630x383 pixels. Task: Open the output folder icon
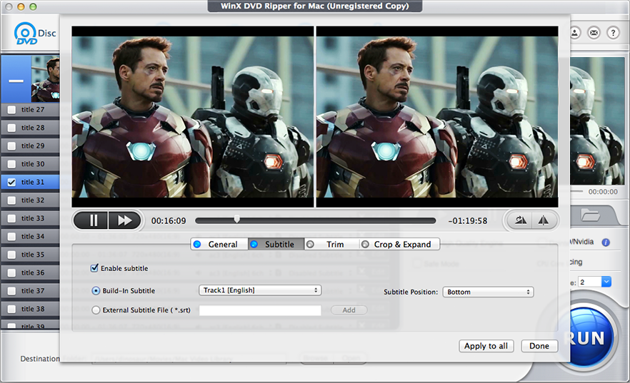pos(590,214)
